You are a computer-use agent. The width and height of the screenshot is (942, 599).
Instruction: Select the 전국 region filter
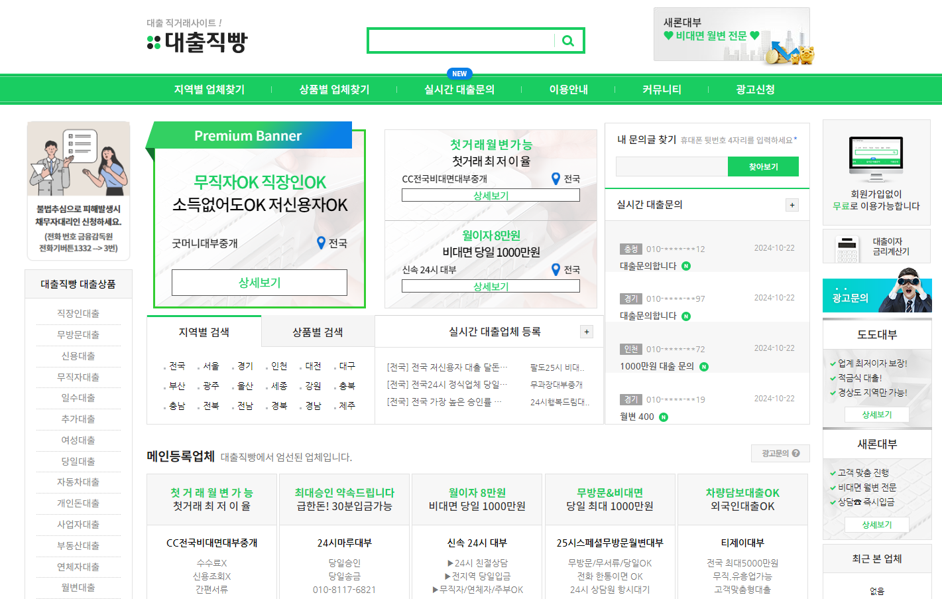(x=177, y=365)
